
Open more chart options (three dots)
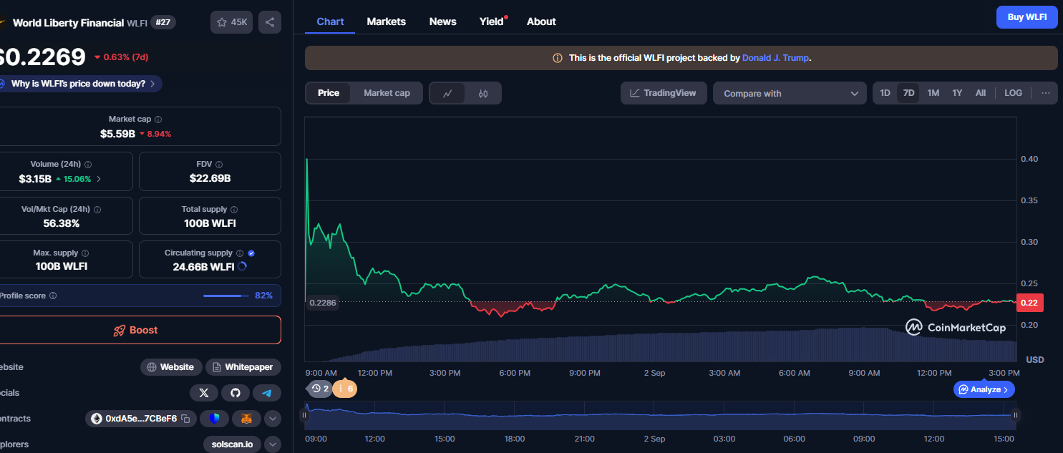pyautogui.click(x=1046, y=93)
